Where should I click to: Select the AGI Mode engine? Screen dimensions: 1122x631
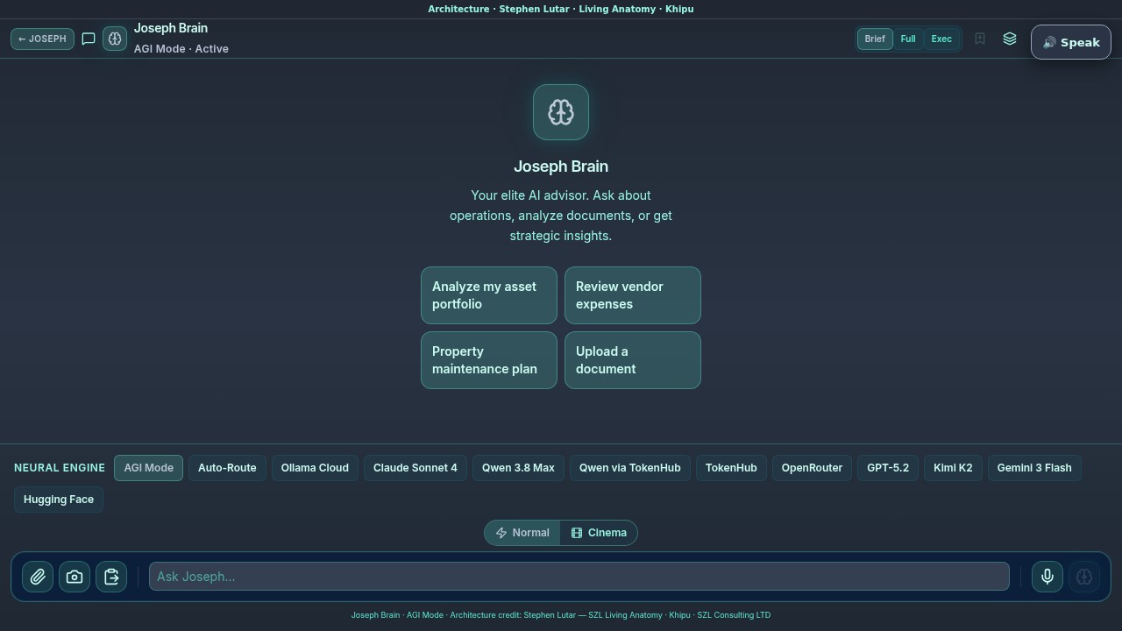(x=148, y=468)
